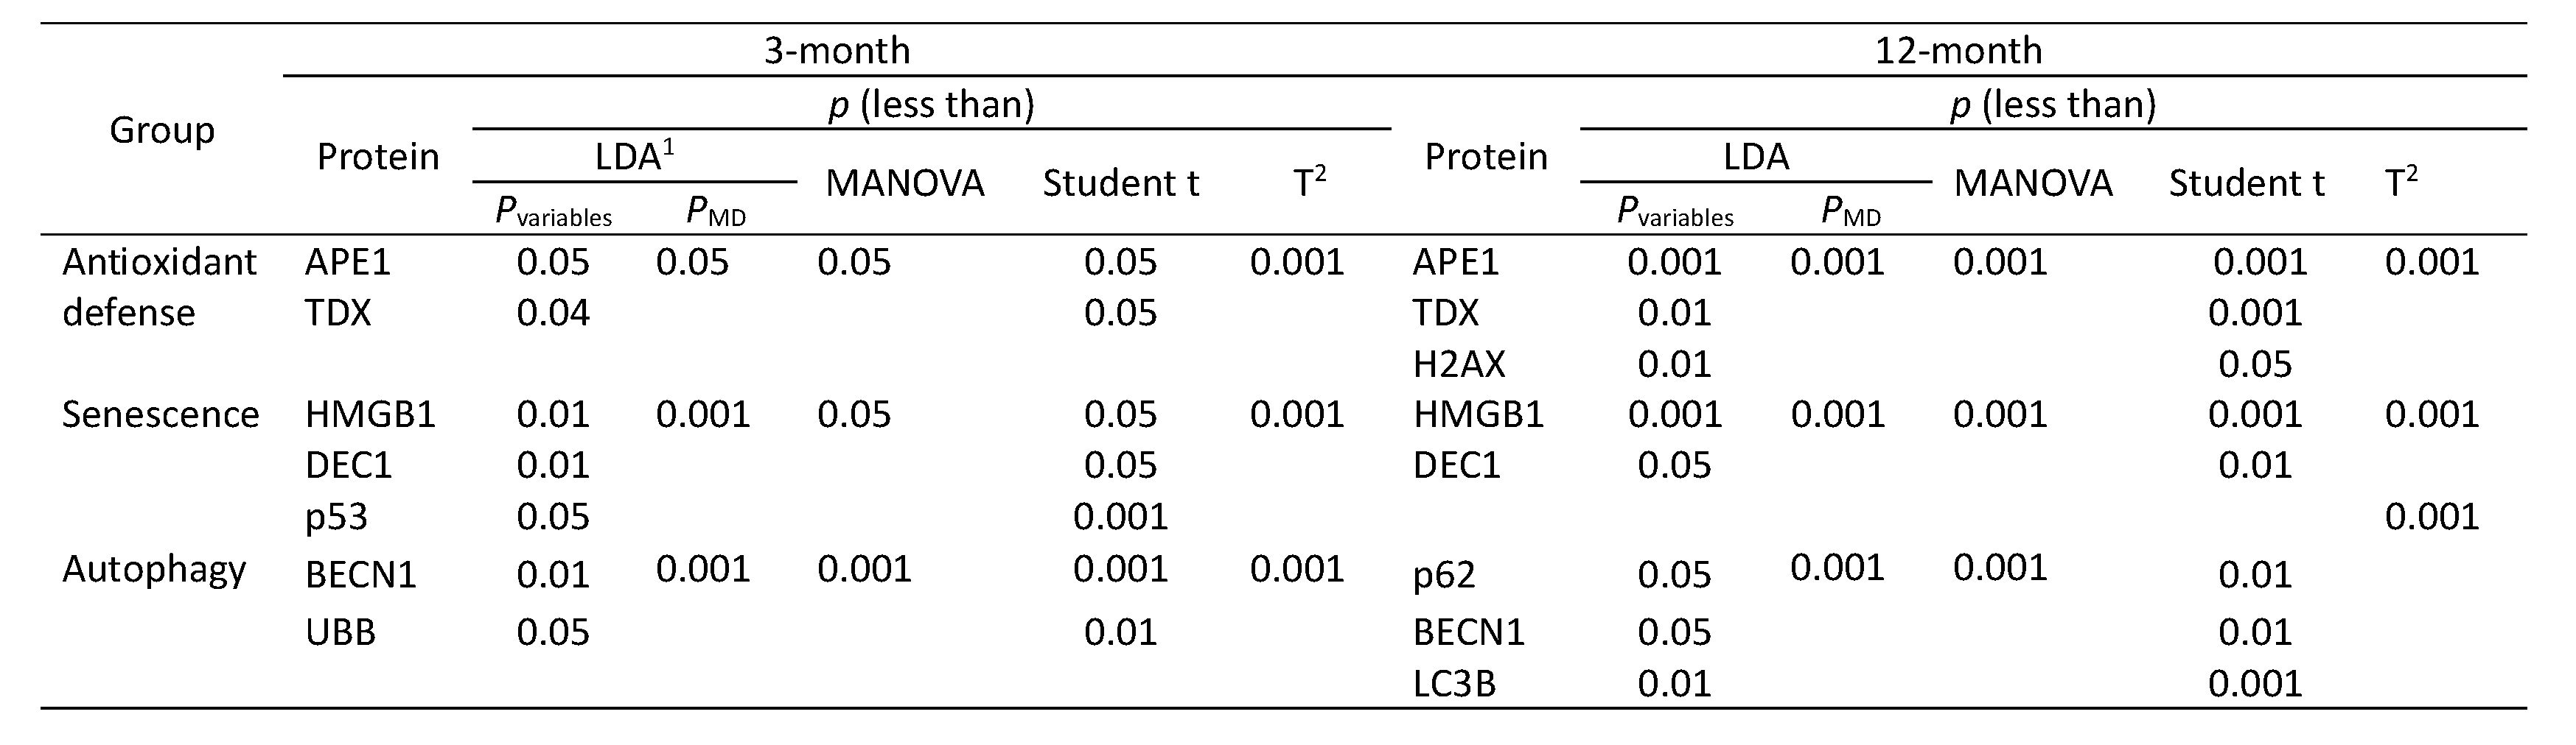Select the MANOVA header under 3-month

pyautogui.click(x=905, y=184)
